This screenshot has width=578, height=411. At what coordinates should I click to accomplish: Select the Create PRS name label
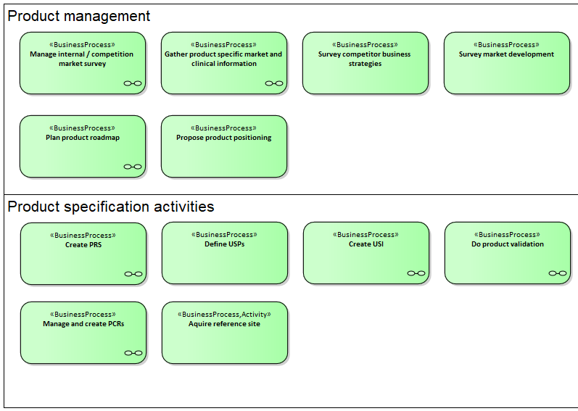click(83, 245)
